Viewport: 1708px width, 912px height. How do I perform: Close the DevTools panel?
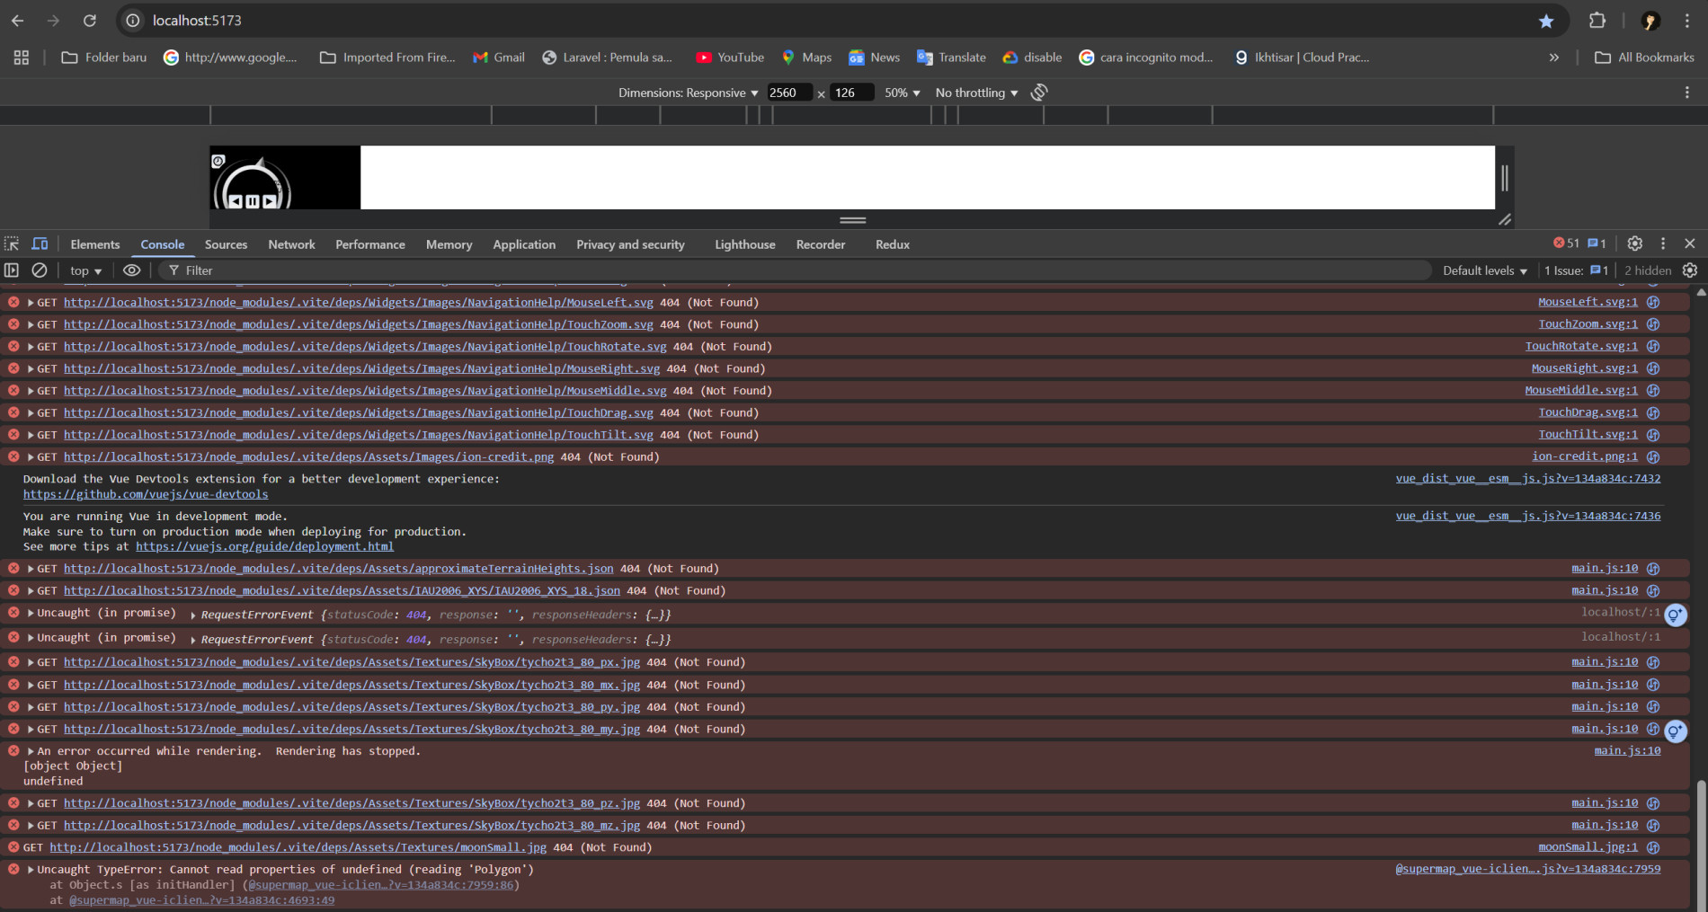[1690, 243]
